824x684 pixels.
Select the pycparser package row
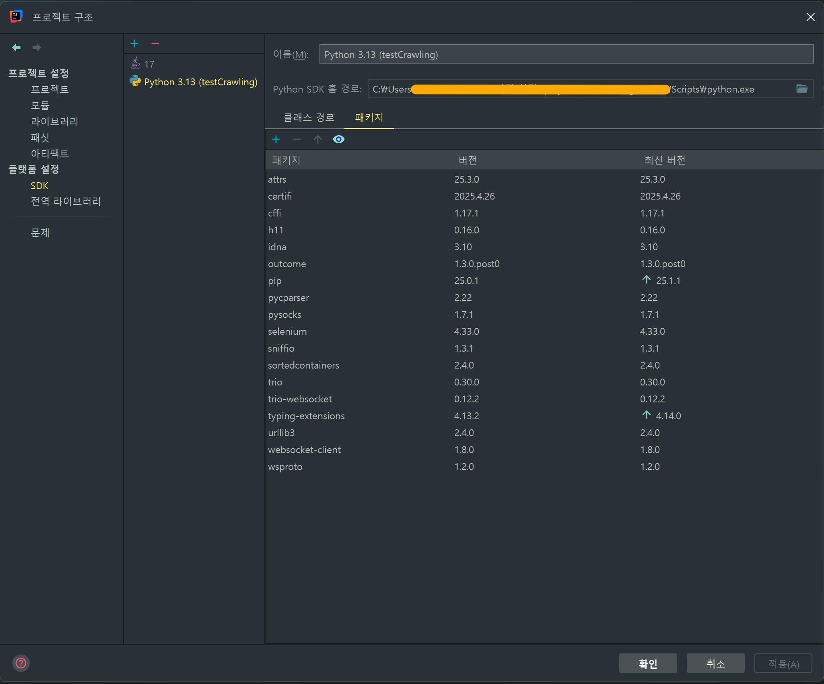[544, 298]
